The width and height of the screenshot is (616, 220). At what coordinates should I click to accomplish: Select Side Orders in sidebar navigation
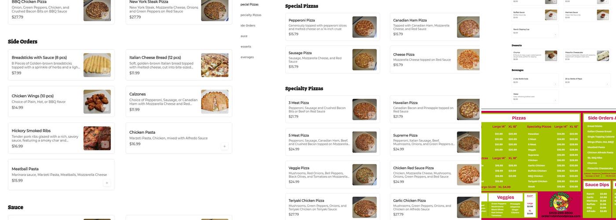(x=248, y=26)
